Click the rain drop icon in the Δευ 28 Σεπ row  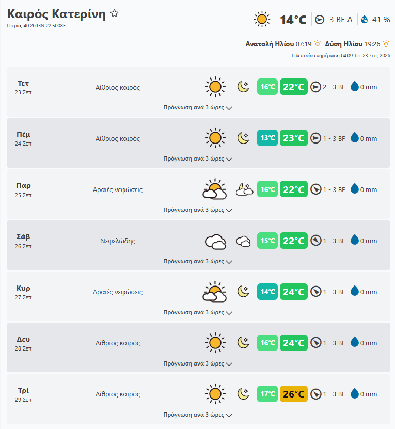click(x=355, y=342)
